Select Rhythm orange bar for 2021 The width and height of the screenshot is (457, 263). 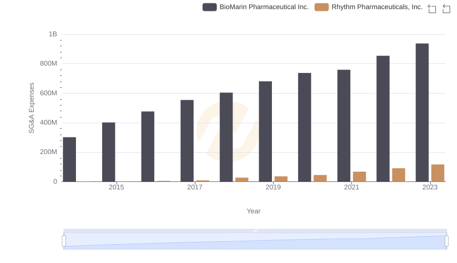359,177
